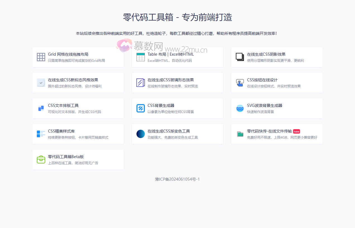
Task: Open the SVG波浪背景生成器 card
Action: (277, 108)
